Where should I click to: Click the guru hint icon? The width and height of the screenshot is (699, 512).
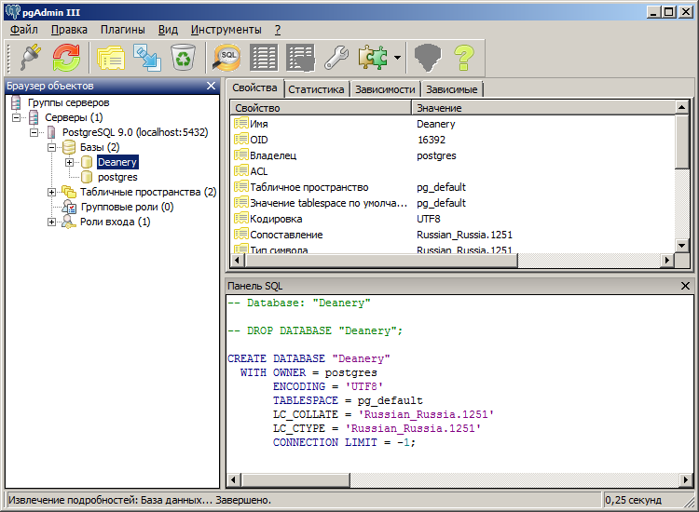pyautogui.click(x=428, y=58)
